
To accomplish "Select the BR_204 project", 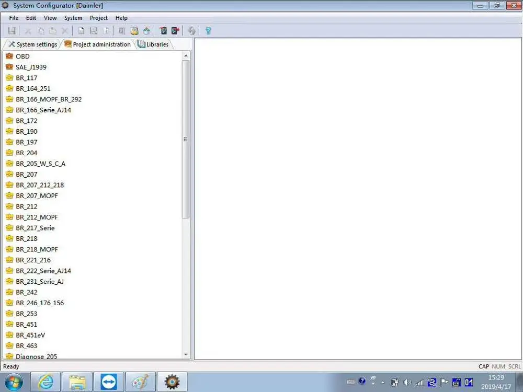I will coord(27,153).
